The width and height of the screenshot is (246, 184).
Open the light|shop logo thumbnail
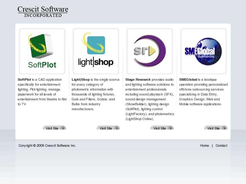96,51
